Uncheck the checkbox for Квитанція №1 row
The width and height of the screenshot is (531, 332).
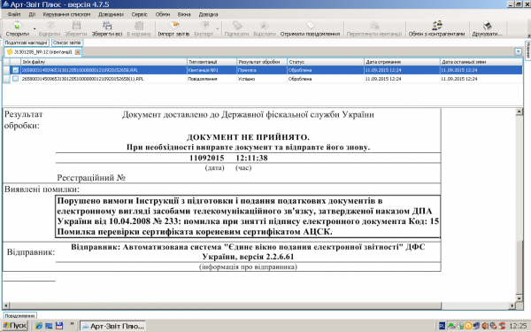tap(15, 70)
